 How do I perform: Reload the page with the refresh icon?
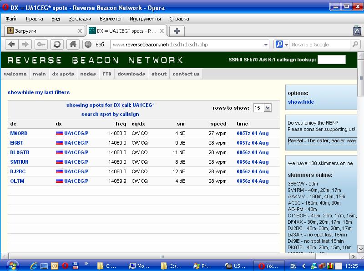(57, 44)
